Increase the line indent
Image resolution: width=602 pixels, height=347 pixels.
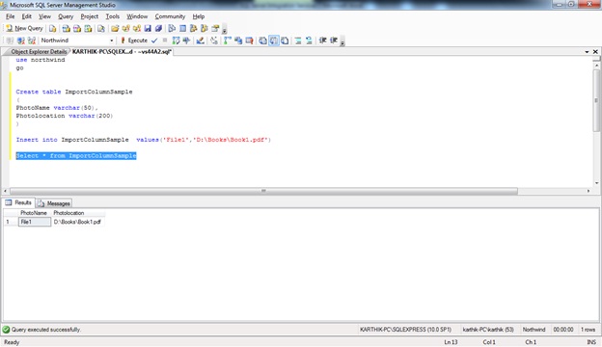coord(334,40)
